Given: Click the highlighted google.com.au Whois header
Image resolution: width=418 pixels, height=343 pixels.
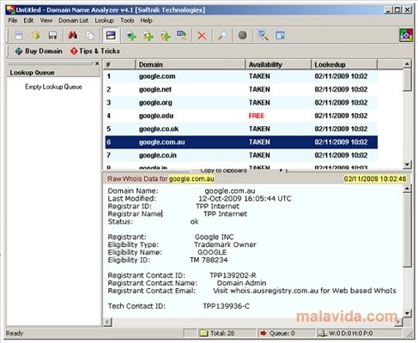Looking at the screenshot, I should coord(191,179).
